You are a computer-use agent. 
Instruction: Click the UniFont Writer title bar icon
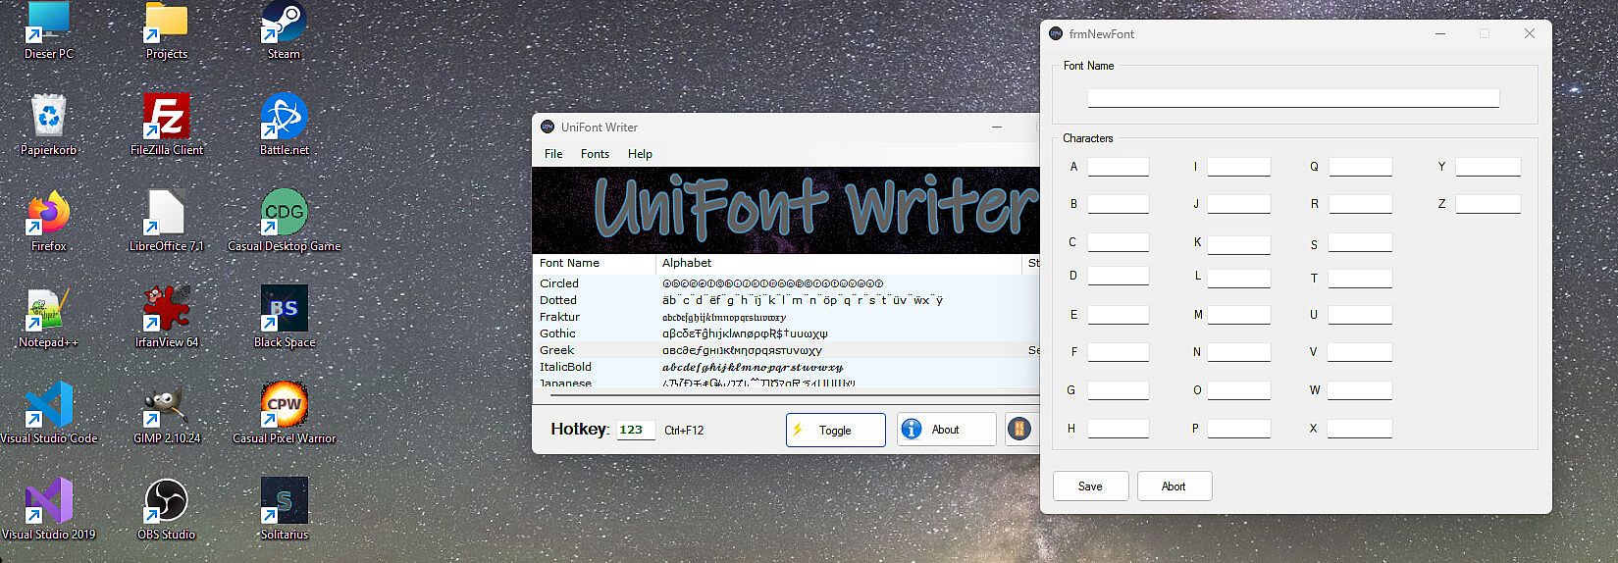click(548, 127)
